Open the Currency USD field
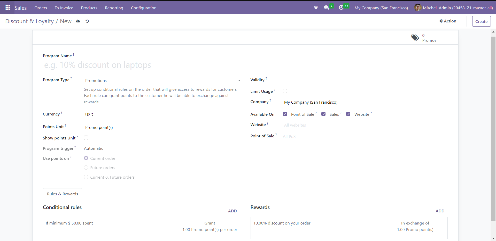Screen dimensions: 496x241 (162, 114)
